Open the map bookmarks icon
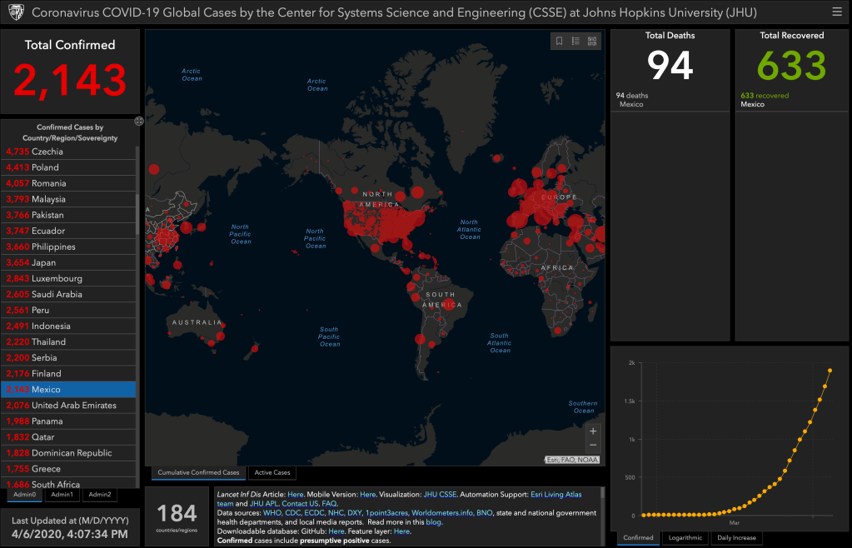This screenshot has width=852, height=548. [560, 41]
